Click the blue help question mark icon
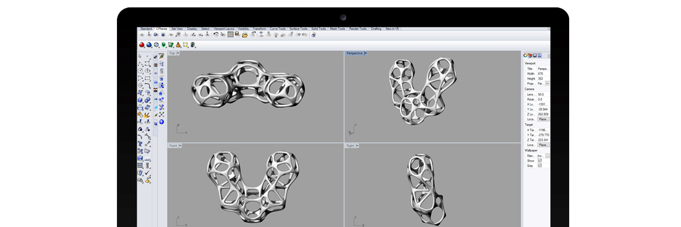 click(161, 121)
